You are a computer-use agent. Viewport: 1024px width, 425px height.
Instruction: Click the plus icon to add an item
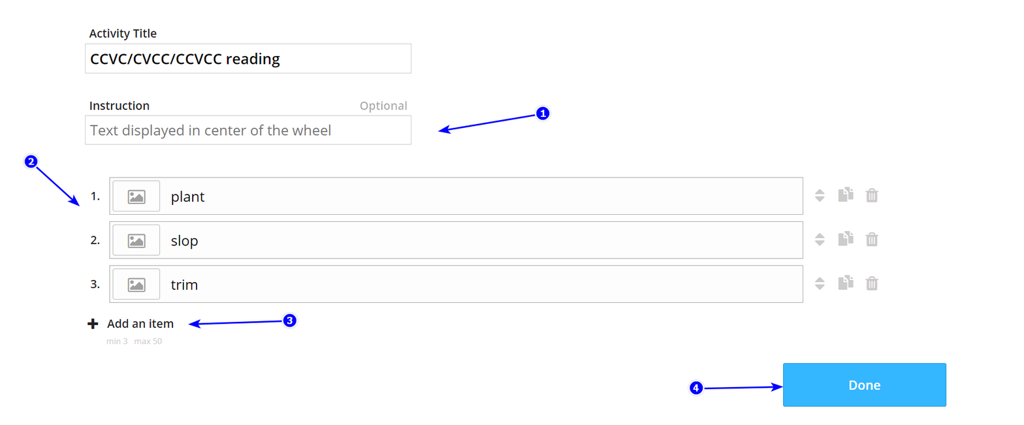pyautogui.click(x=93, y=324)
